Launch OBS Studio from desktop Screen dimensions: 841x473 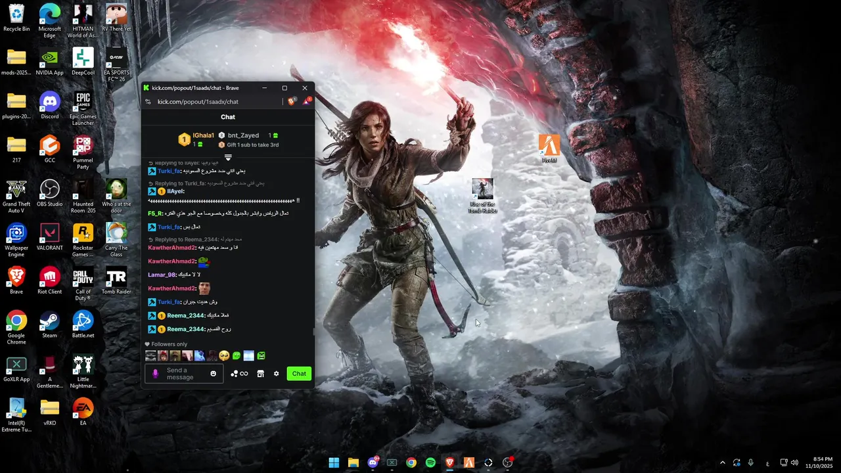(x=50, y=193)
